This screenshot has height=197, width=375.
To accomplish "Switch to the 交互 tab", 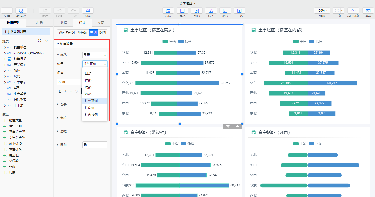I will tap(101, 23).
